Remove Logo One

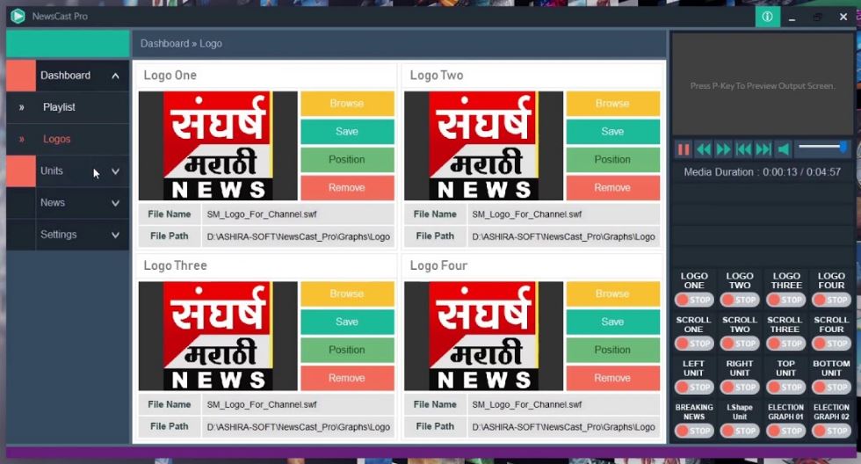click(347, 187)
